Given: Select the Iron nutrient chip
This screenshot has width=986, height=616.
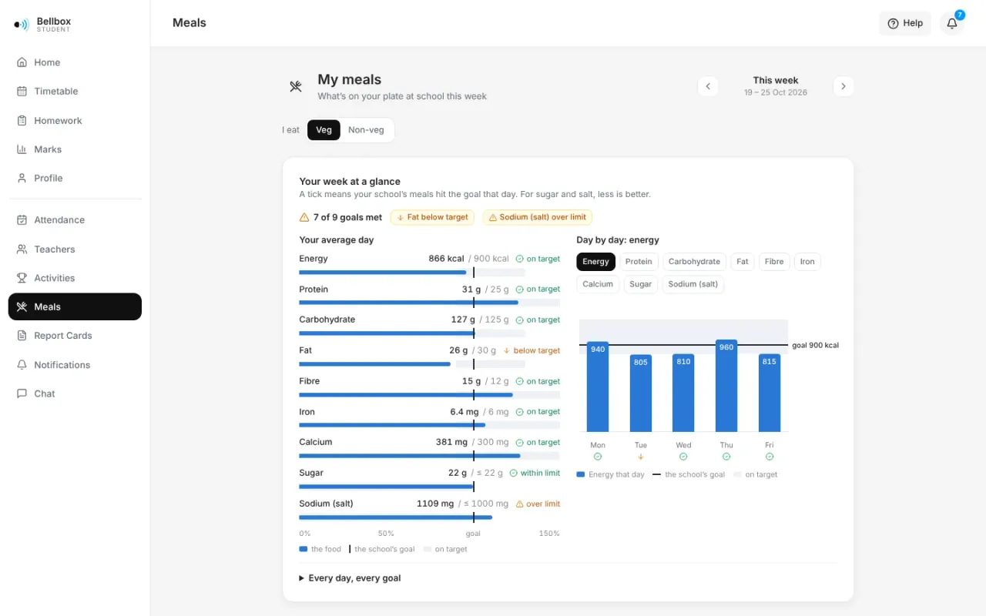Looking at the screenshot, I should tap(807, 262).
